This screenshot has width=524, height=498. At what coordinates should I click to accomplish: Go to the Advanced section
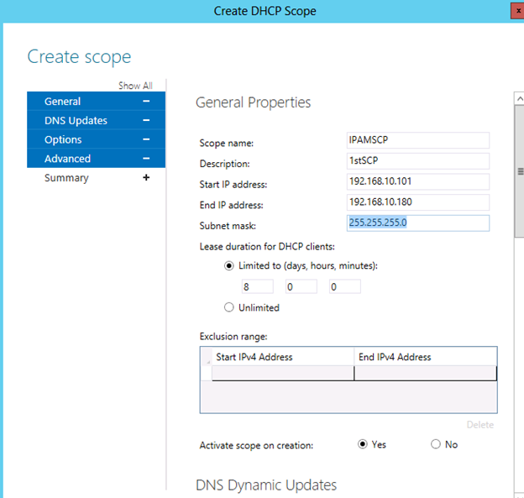coord(96,159)
